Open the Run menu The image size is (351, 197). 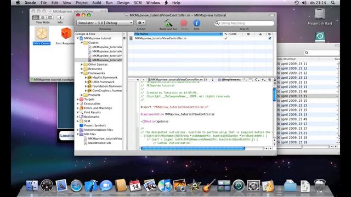point(109,3)
